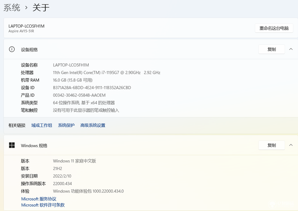Click the 安装日期 row label
The height and width of the screenshot is (211, 298).
(x=29, y=176)
